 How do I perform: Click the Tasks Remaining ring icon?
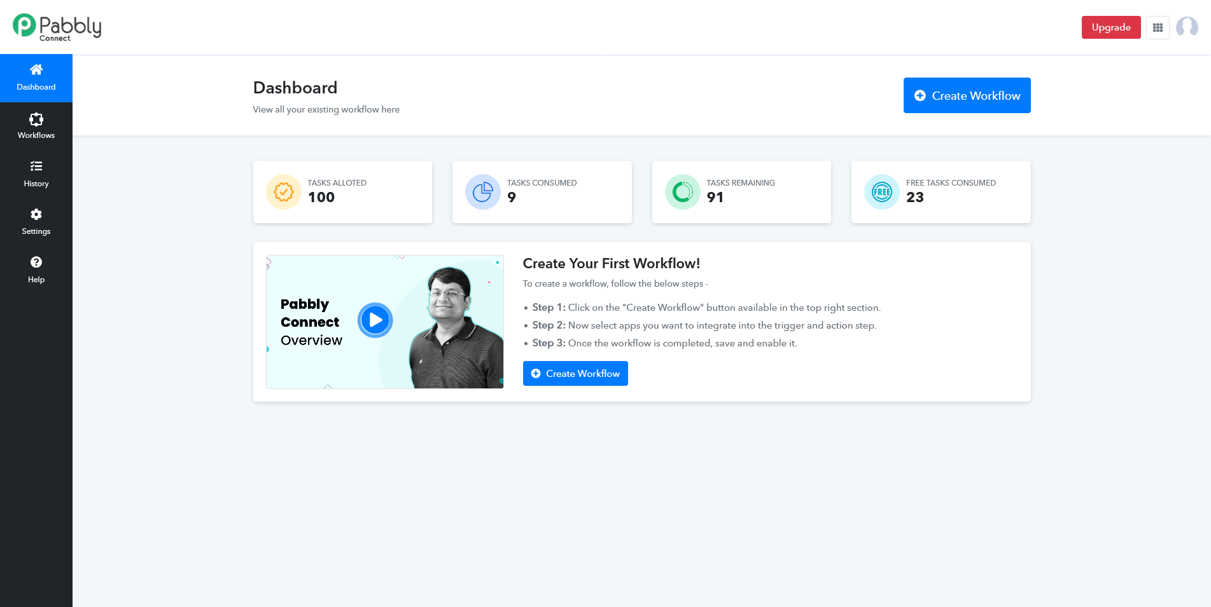(x=683, y=192)
